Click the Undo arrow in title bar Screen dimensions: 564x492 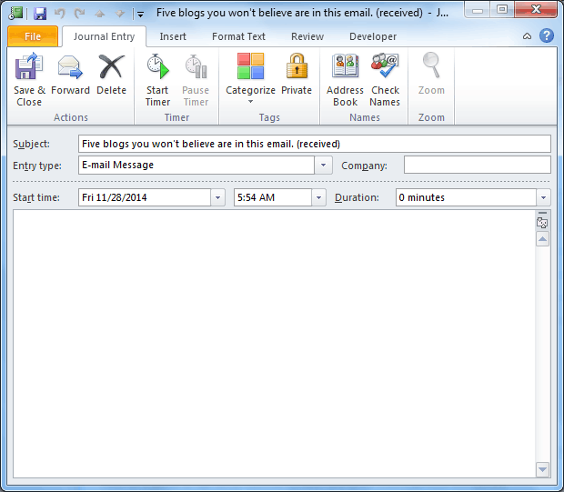coord(60,14)
